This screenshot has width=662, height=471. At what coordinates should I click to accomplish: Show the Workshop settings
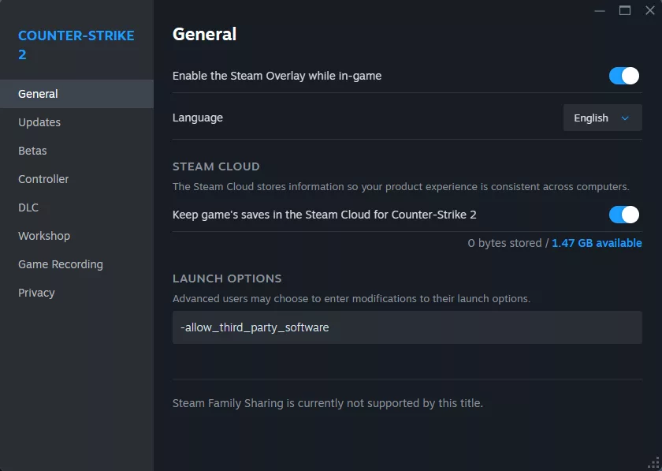44,236
